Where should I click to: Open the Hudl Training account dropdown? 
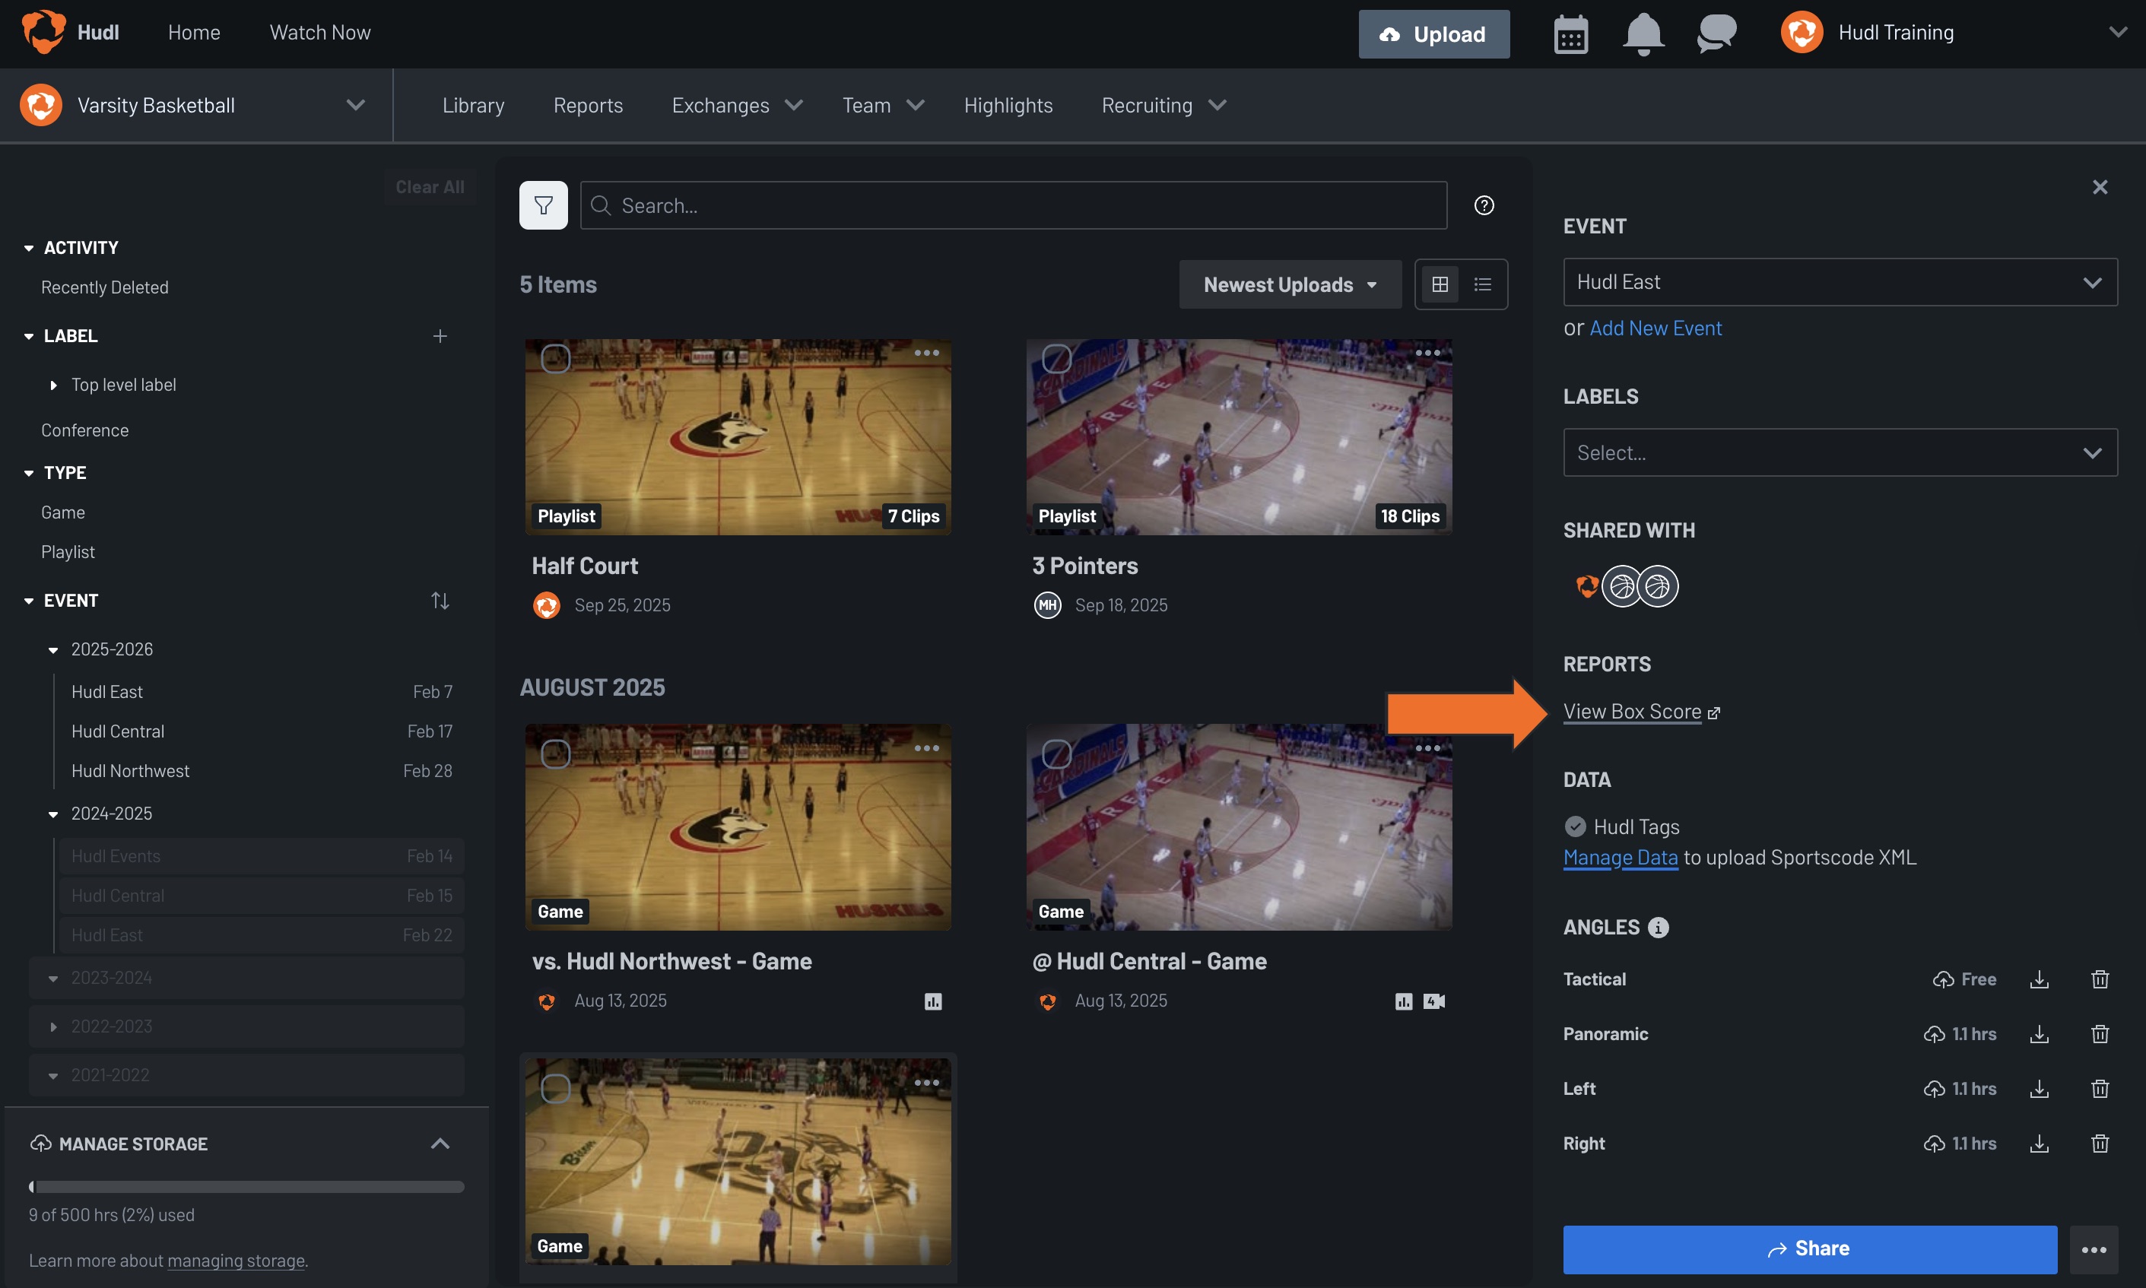(x=1954, y=32)
